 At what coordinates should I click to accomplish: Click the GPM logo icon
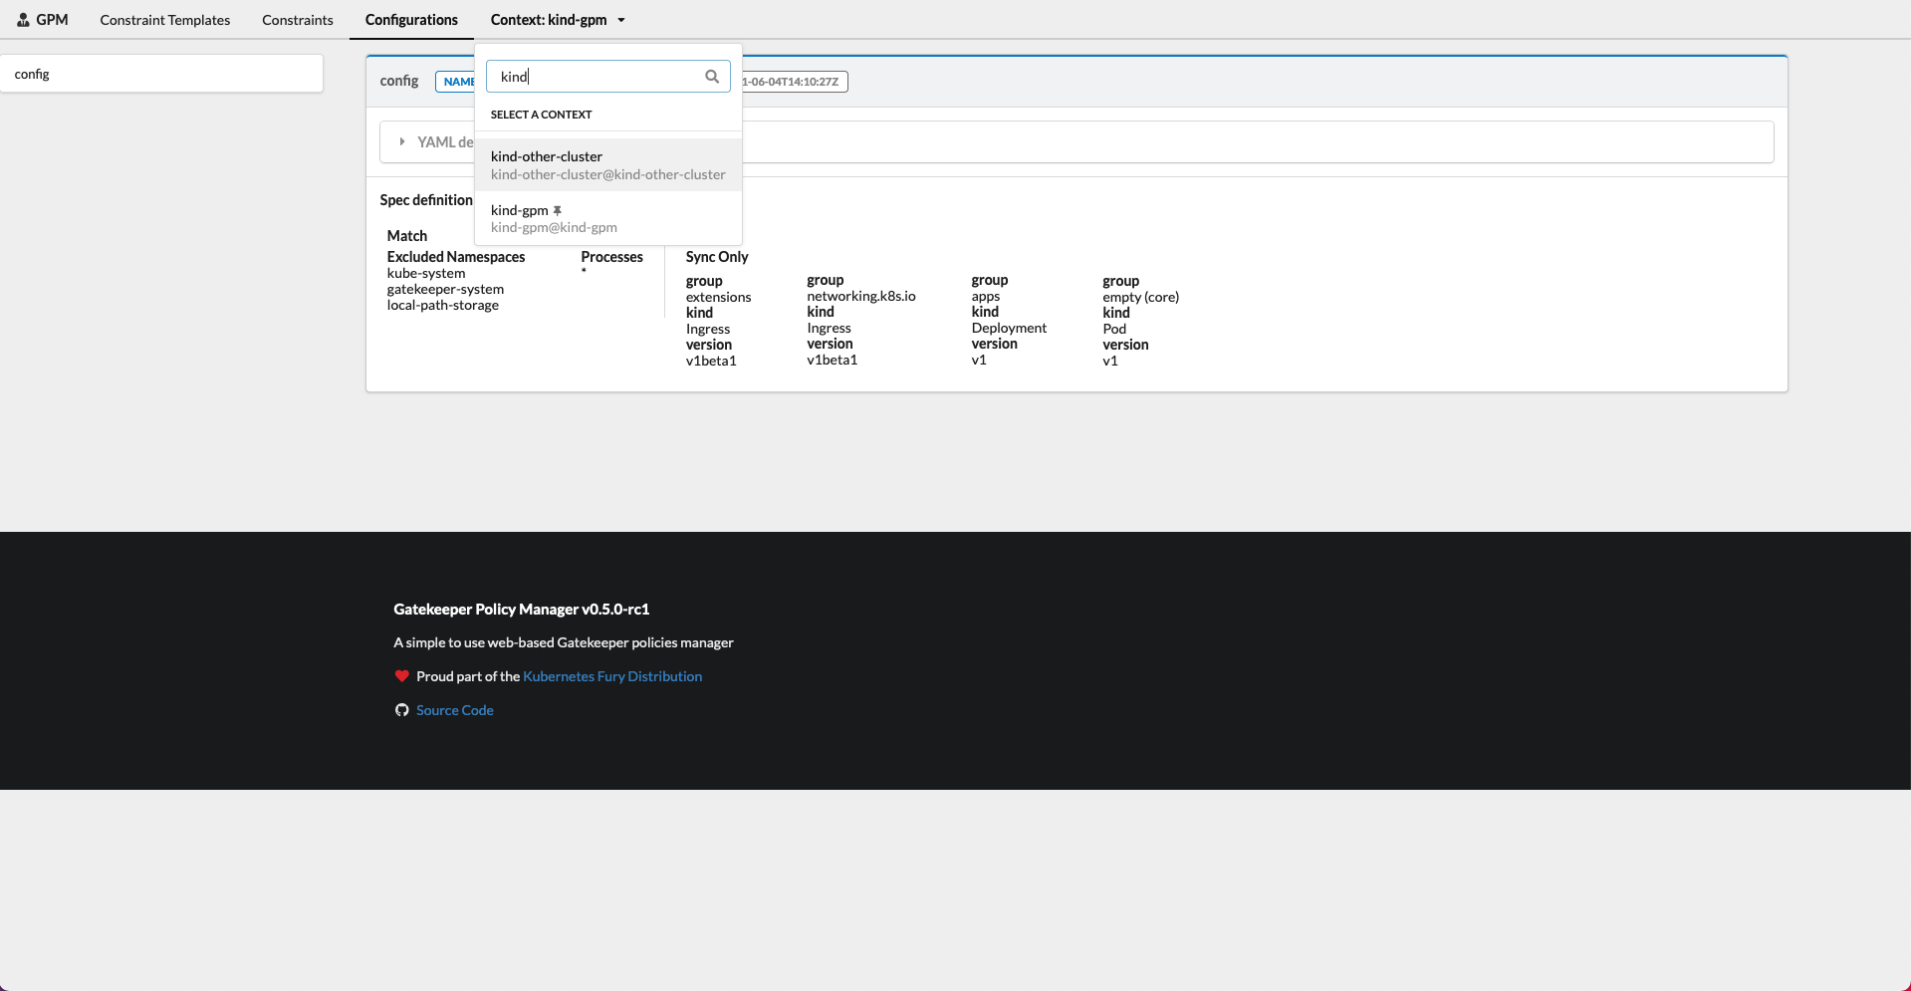click(23, 19)
